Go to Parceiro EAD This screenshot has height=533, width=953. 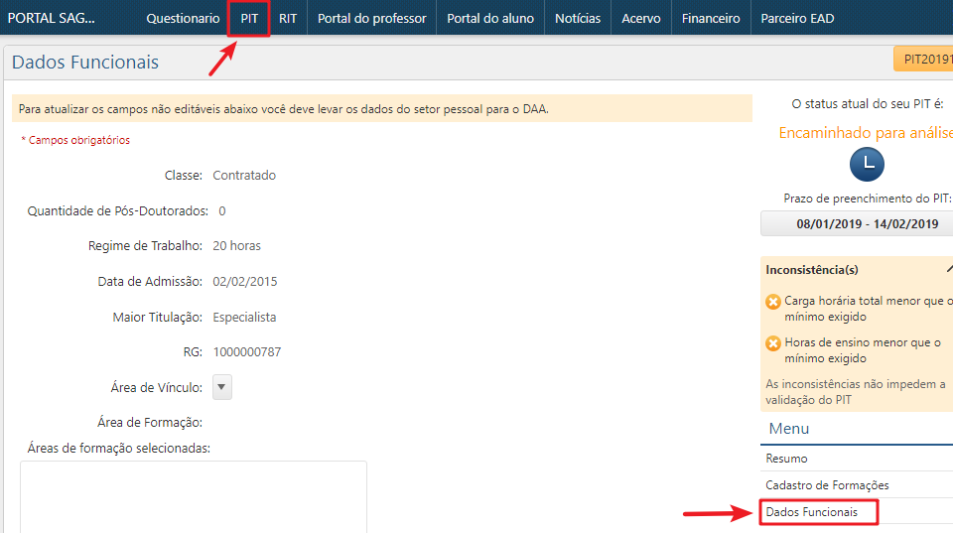[x=797, y=19]
